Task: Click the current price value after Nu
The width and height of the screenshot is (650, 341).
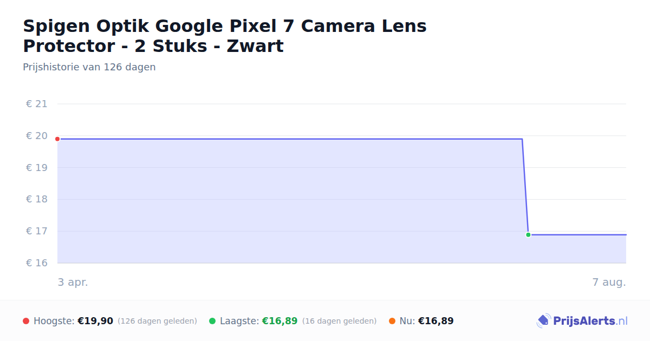Action: coord(436,321)
